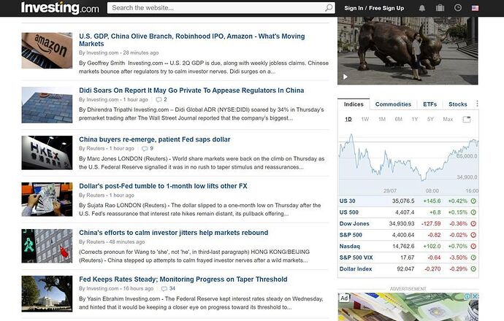Click the search the website field
The width and height of the screenshot is (504, 321).
click(x=215, y=8)
